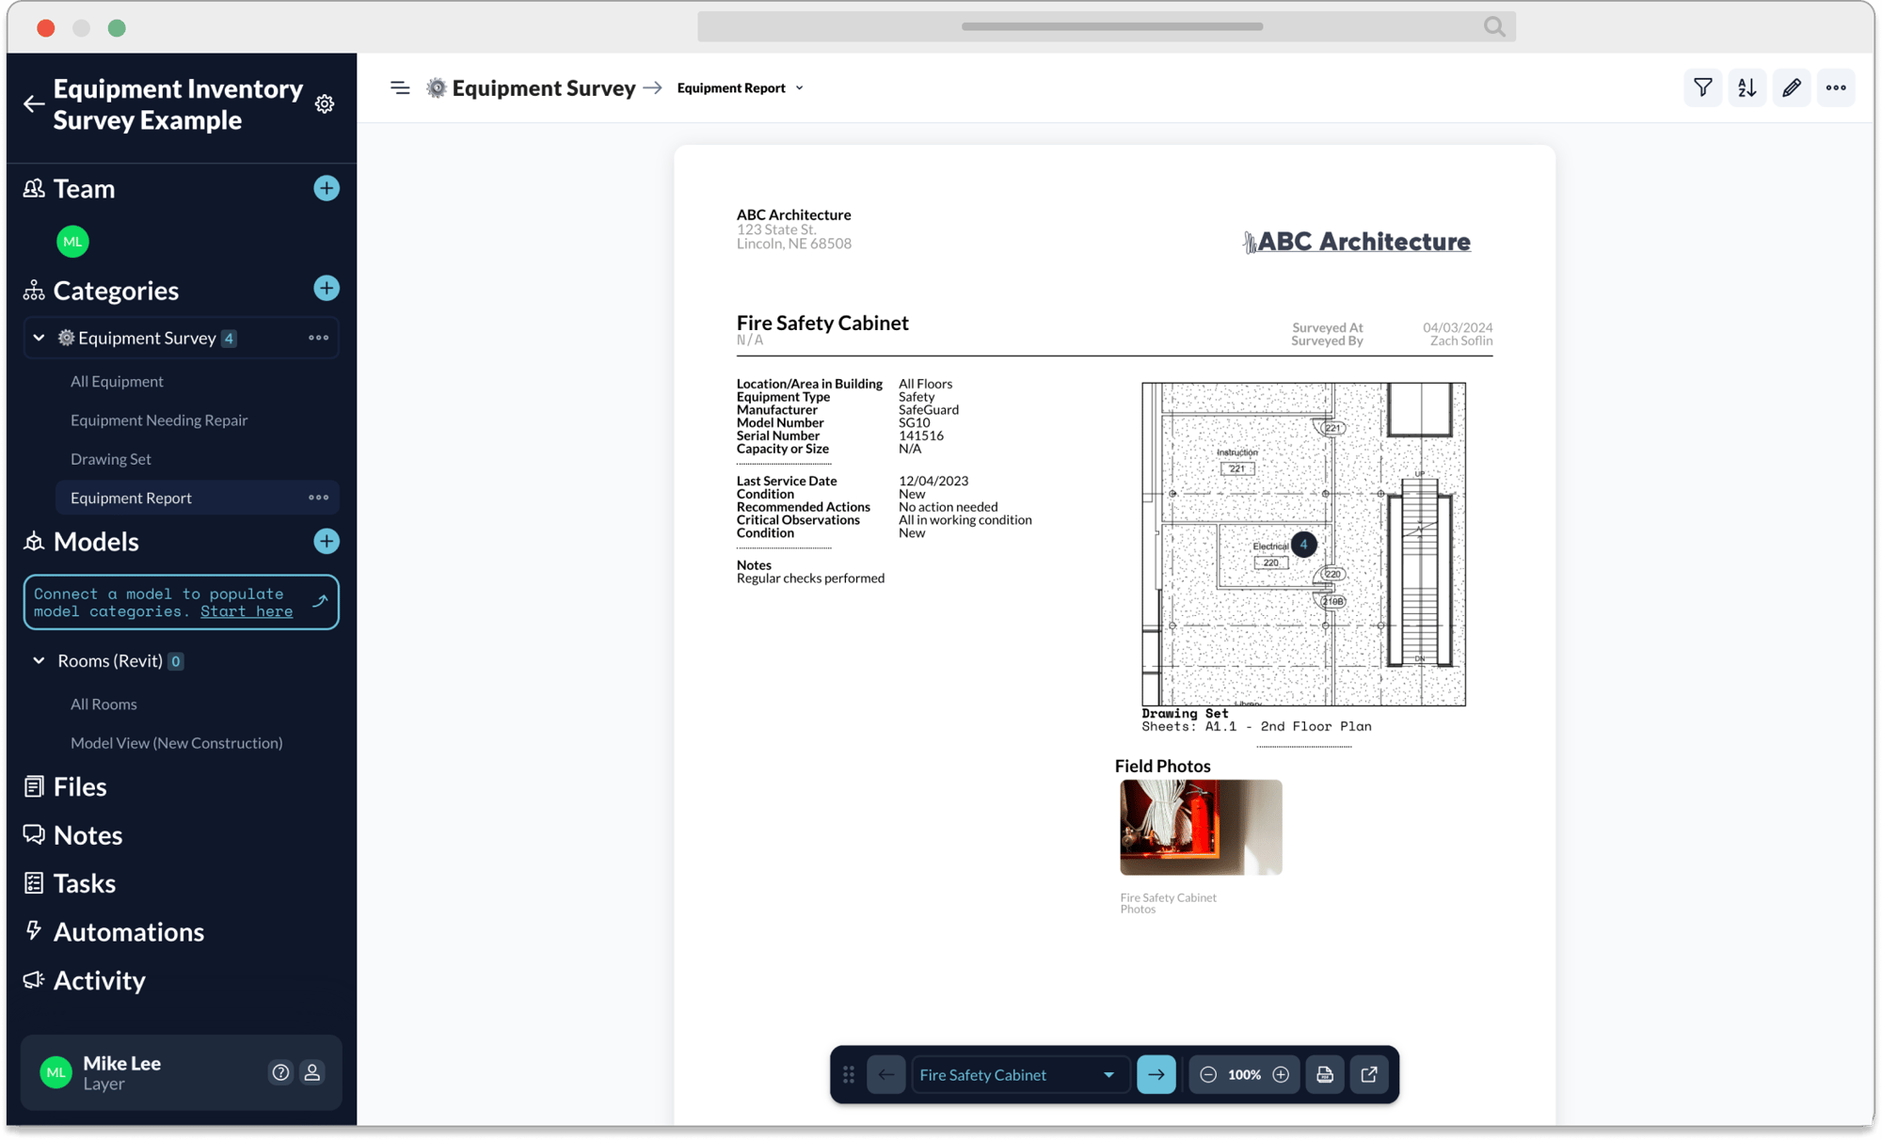The height and width of the screenshot is (1140, 1882).
Task: Toggle Equipment Survey item options
Action: coord(319,338)
